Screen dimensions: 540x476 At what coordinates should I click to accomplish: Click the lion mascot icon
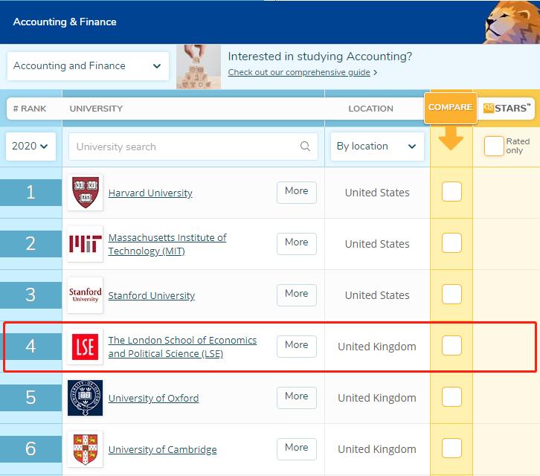tap(511, 22)
